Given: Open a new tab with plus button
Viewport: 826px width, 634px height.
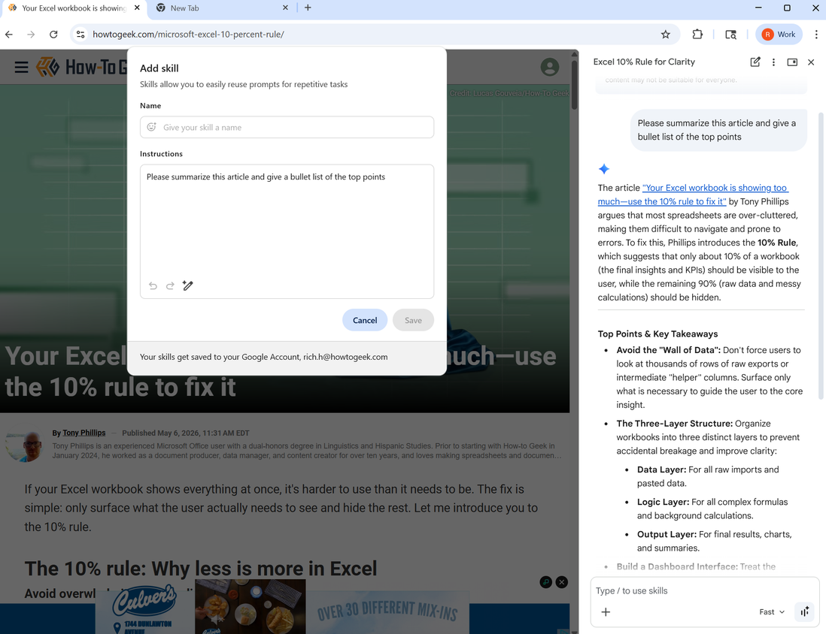Looking at the screenshot, I should [x=308, y=8].
